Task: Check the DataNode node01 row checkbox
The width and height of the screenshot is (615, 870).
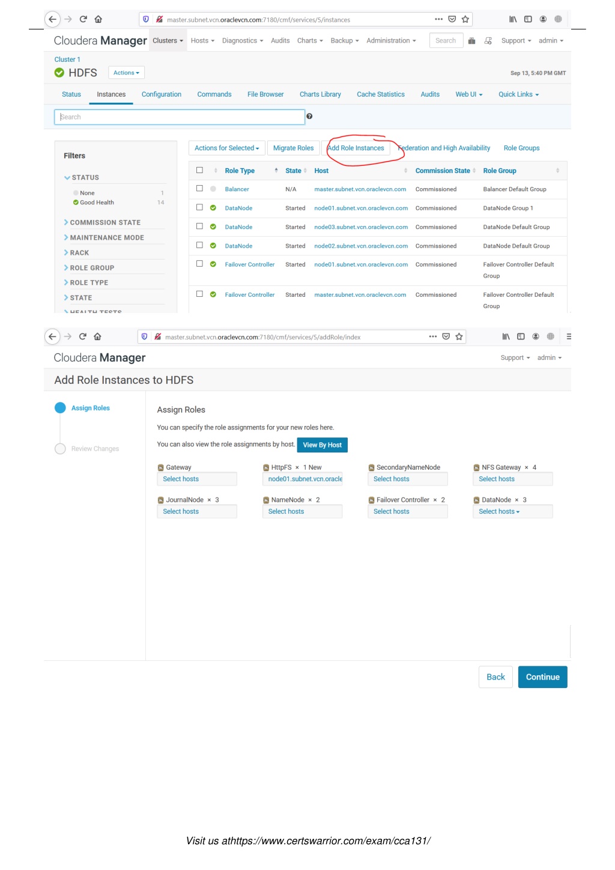Action: click(x=199, y=207)
